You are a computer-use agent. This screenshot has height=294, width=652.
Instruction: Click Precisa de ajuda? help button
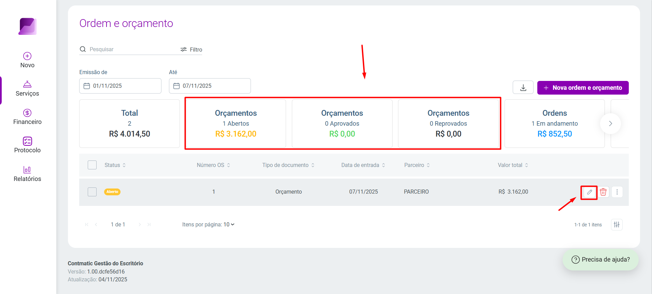[x=601, y=260]
